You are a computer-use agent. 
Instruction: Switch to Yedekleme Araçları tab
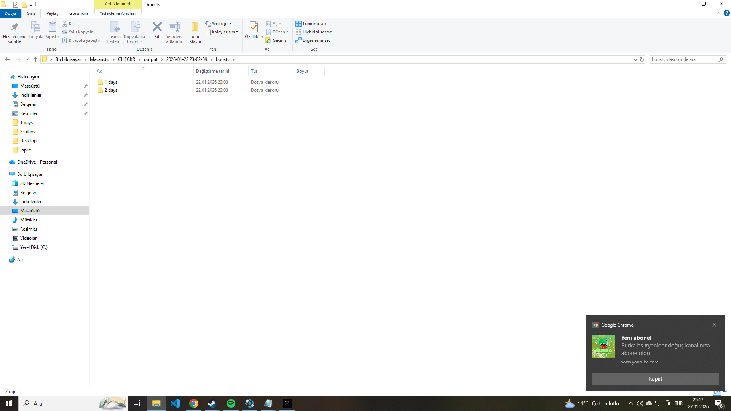pos(118,13)
